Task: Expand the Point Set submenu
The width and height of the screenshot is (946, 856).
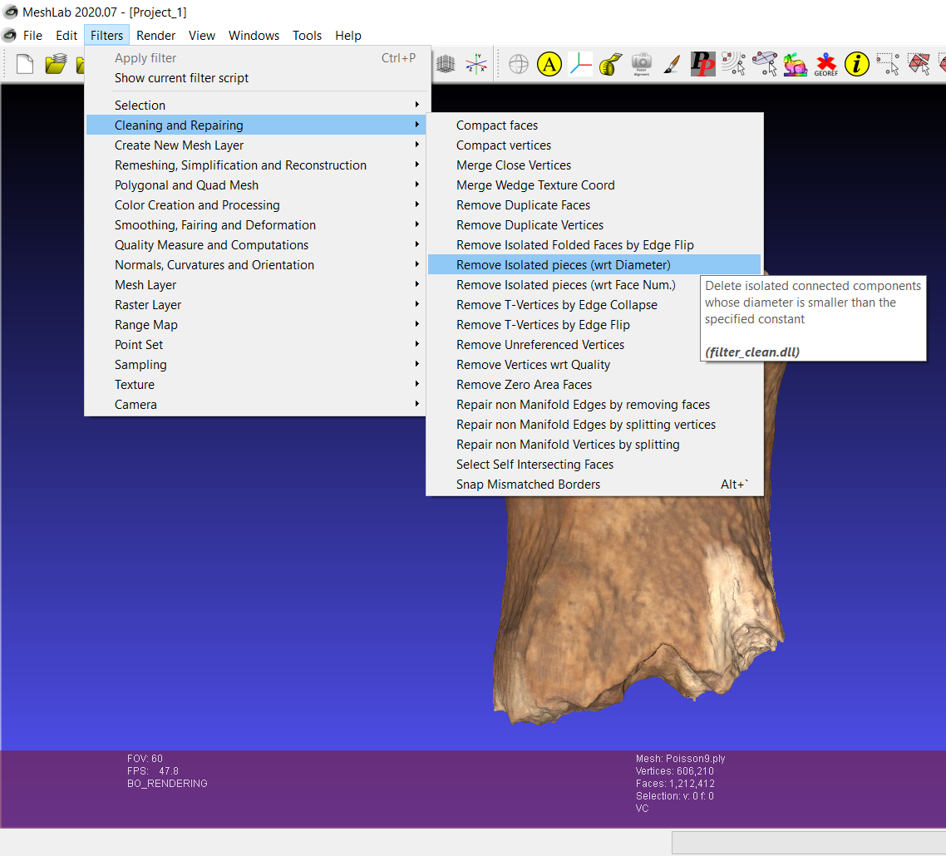Action: [x=256, y=344]
